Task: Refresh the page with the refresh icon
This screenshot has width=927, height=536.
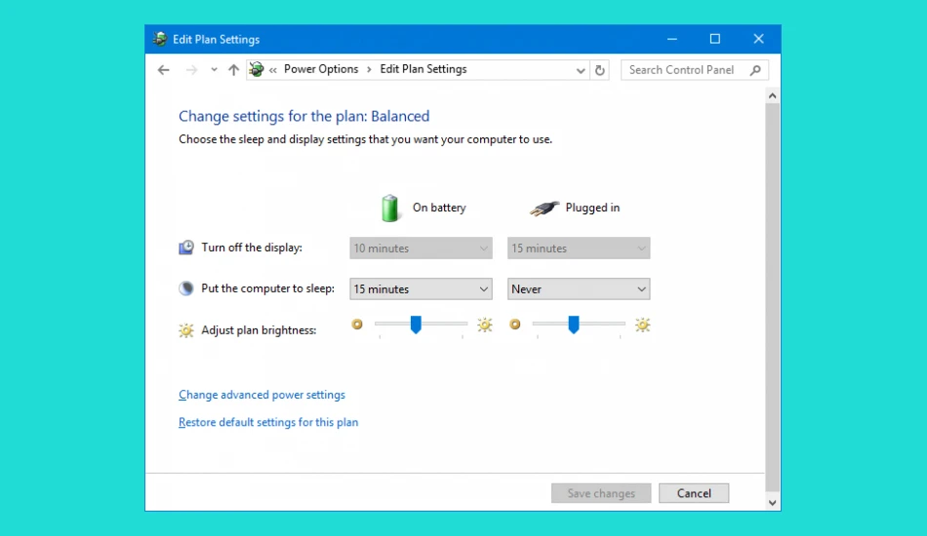Action: pyautogui.click(x=600, y=70)
